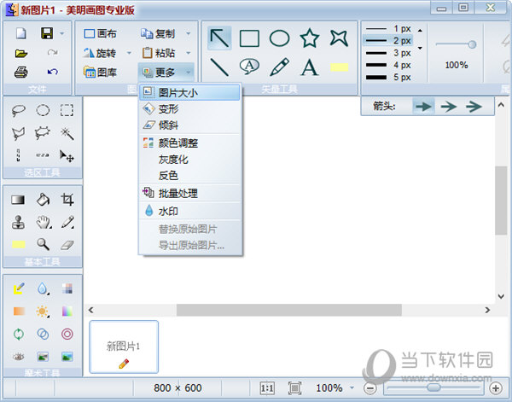
Task: Click the 粘贴 button
Action: 158,53
